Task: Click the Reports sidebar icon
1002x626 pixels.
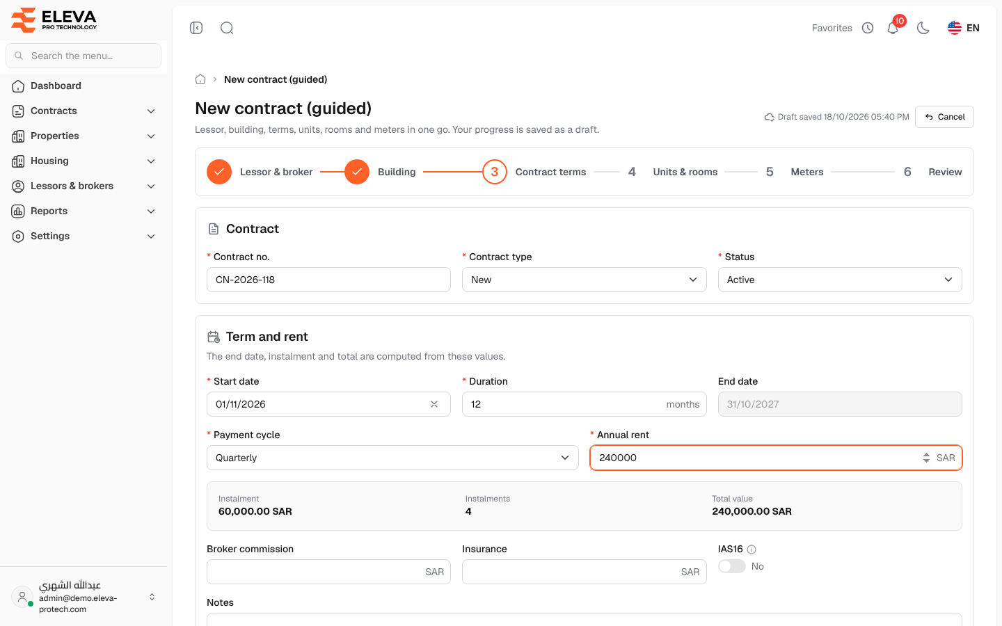Action: 18,211
